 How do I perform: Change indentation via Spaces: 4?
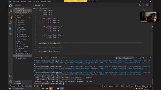click(111, 86)
